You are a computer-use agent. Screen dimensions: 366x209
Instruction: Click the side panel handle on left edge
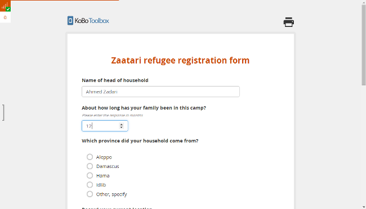[3, 112]
